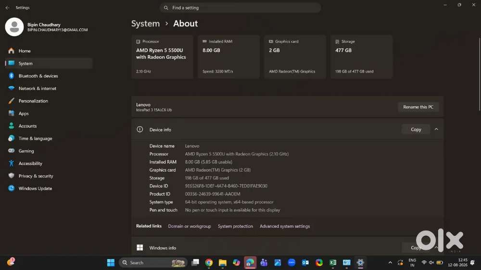Viewport: 481px width, 270px height.
Task: Click the Processor summary card
Action: coord(162,57)
